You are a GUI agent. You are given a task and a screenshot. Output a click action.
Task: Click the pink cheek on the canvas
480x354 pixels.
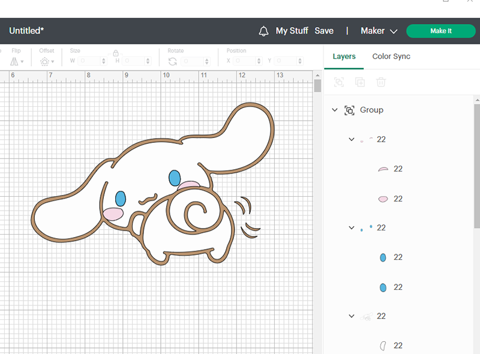point(113,214)
